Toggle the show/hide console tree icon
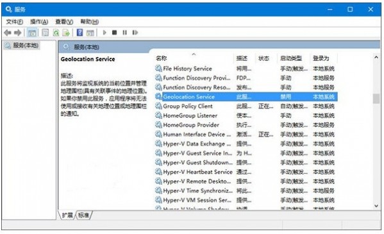Screen dimensions: 384x234 tap(32, 33)
